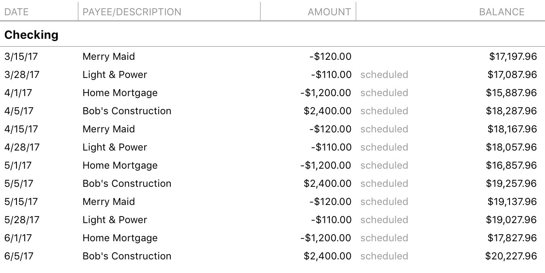
Task: Open Home Mortgage transaction dated 4/1/17
Action: (x=120, y=93)
